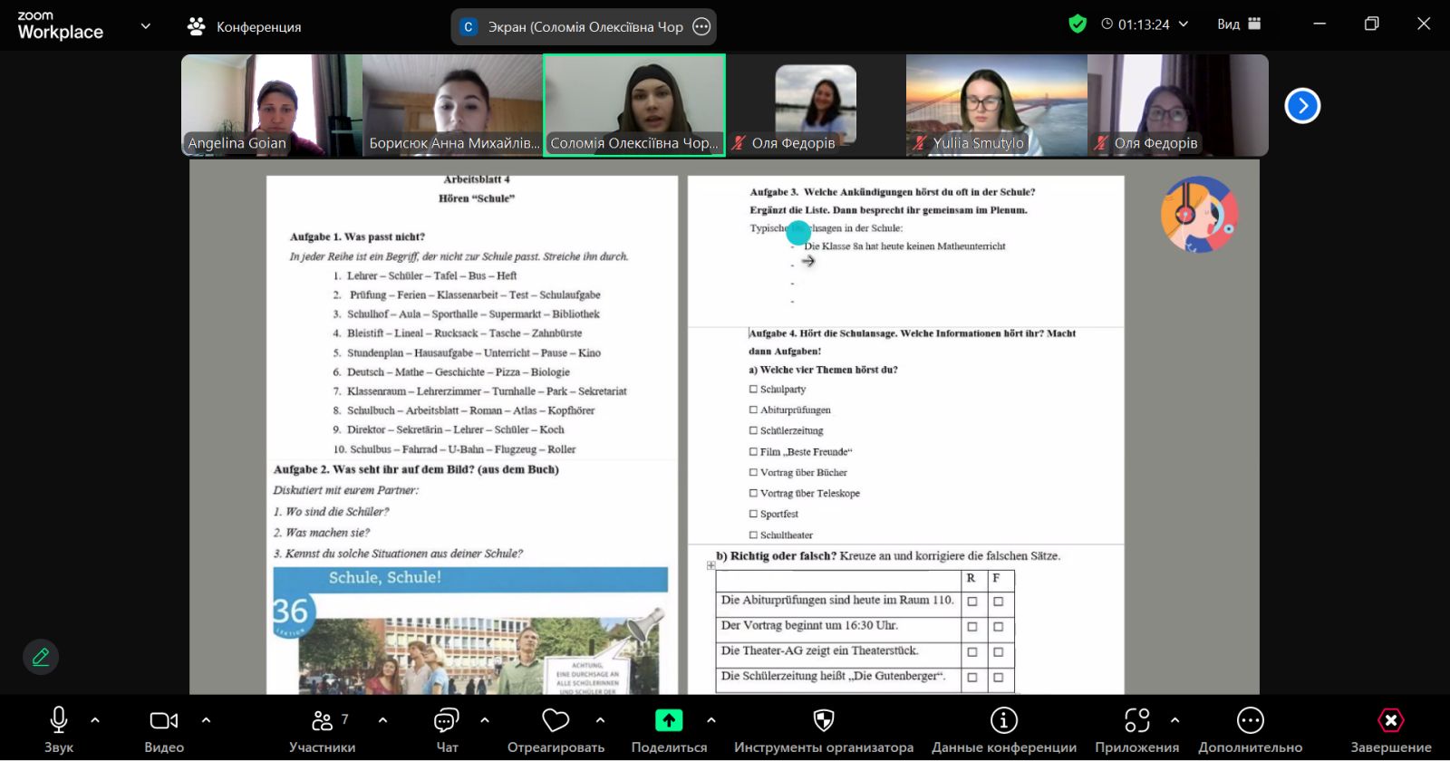Screen dimensions: 1450x761
Task: Tick the Sportfest checkbox
Action: click(753, 514)
